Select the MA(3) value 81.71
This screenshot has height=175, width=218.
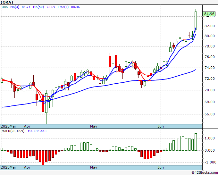coord(26,7)
